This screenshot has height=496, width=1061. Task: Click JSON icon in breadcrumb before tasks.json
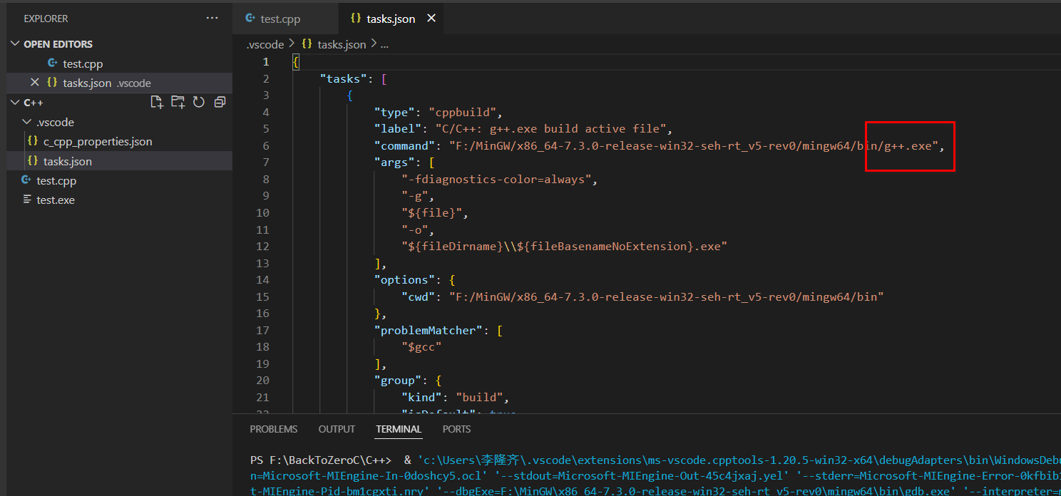click(307, 44)
